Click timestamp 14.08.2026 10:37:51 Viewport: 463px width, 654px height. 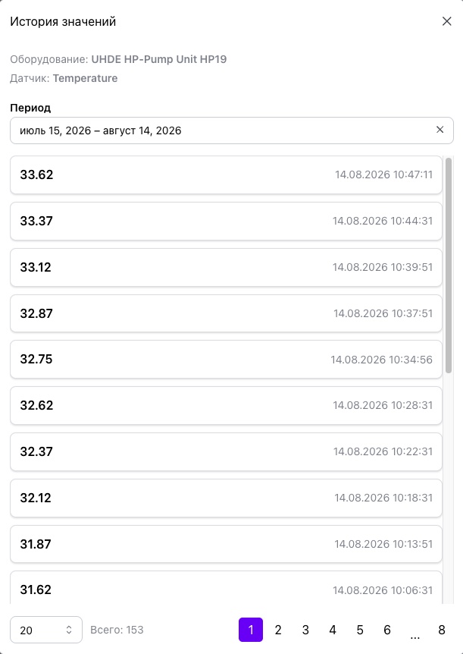tap(383, 313)
